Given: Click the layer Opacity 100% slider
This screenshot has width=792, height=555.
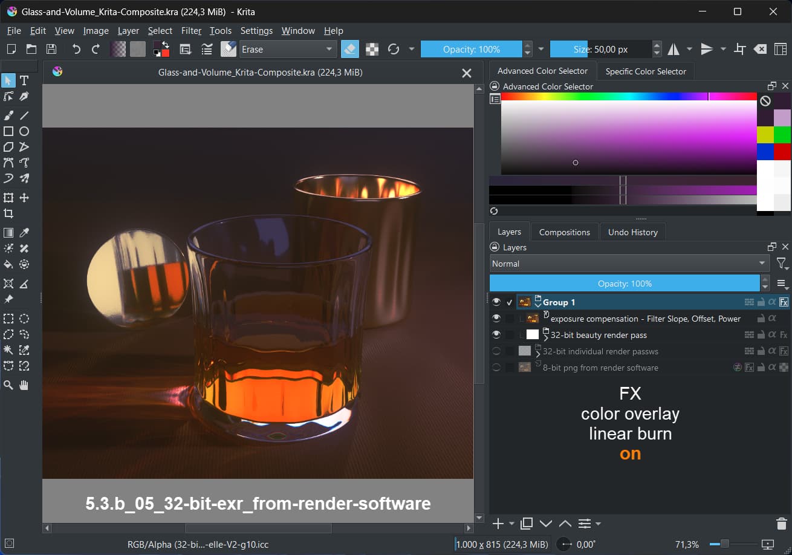Looking at the screenshot, I should click(x=624, y=284).
